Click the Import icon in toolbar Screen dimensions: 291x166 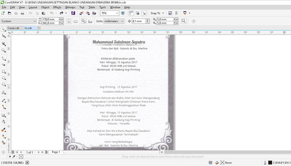(x=81, y=13)
